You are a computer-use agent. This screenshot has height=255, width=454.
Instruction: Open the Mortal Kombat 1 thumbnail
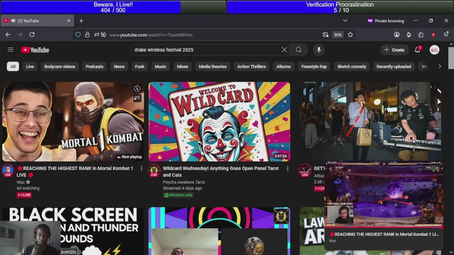tap(73, 122)
